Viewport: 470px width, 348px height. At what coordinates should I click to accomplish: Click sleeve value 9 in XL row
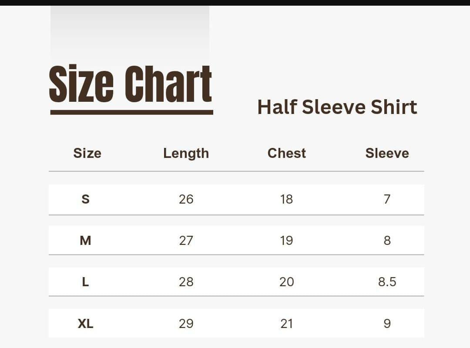click(387, 324)
